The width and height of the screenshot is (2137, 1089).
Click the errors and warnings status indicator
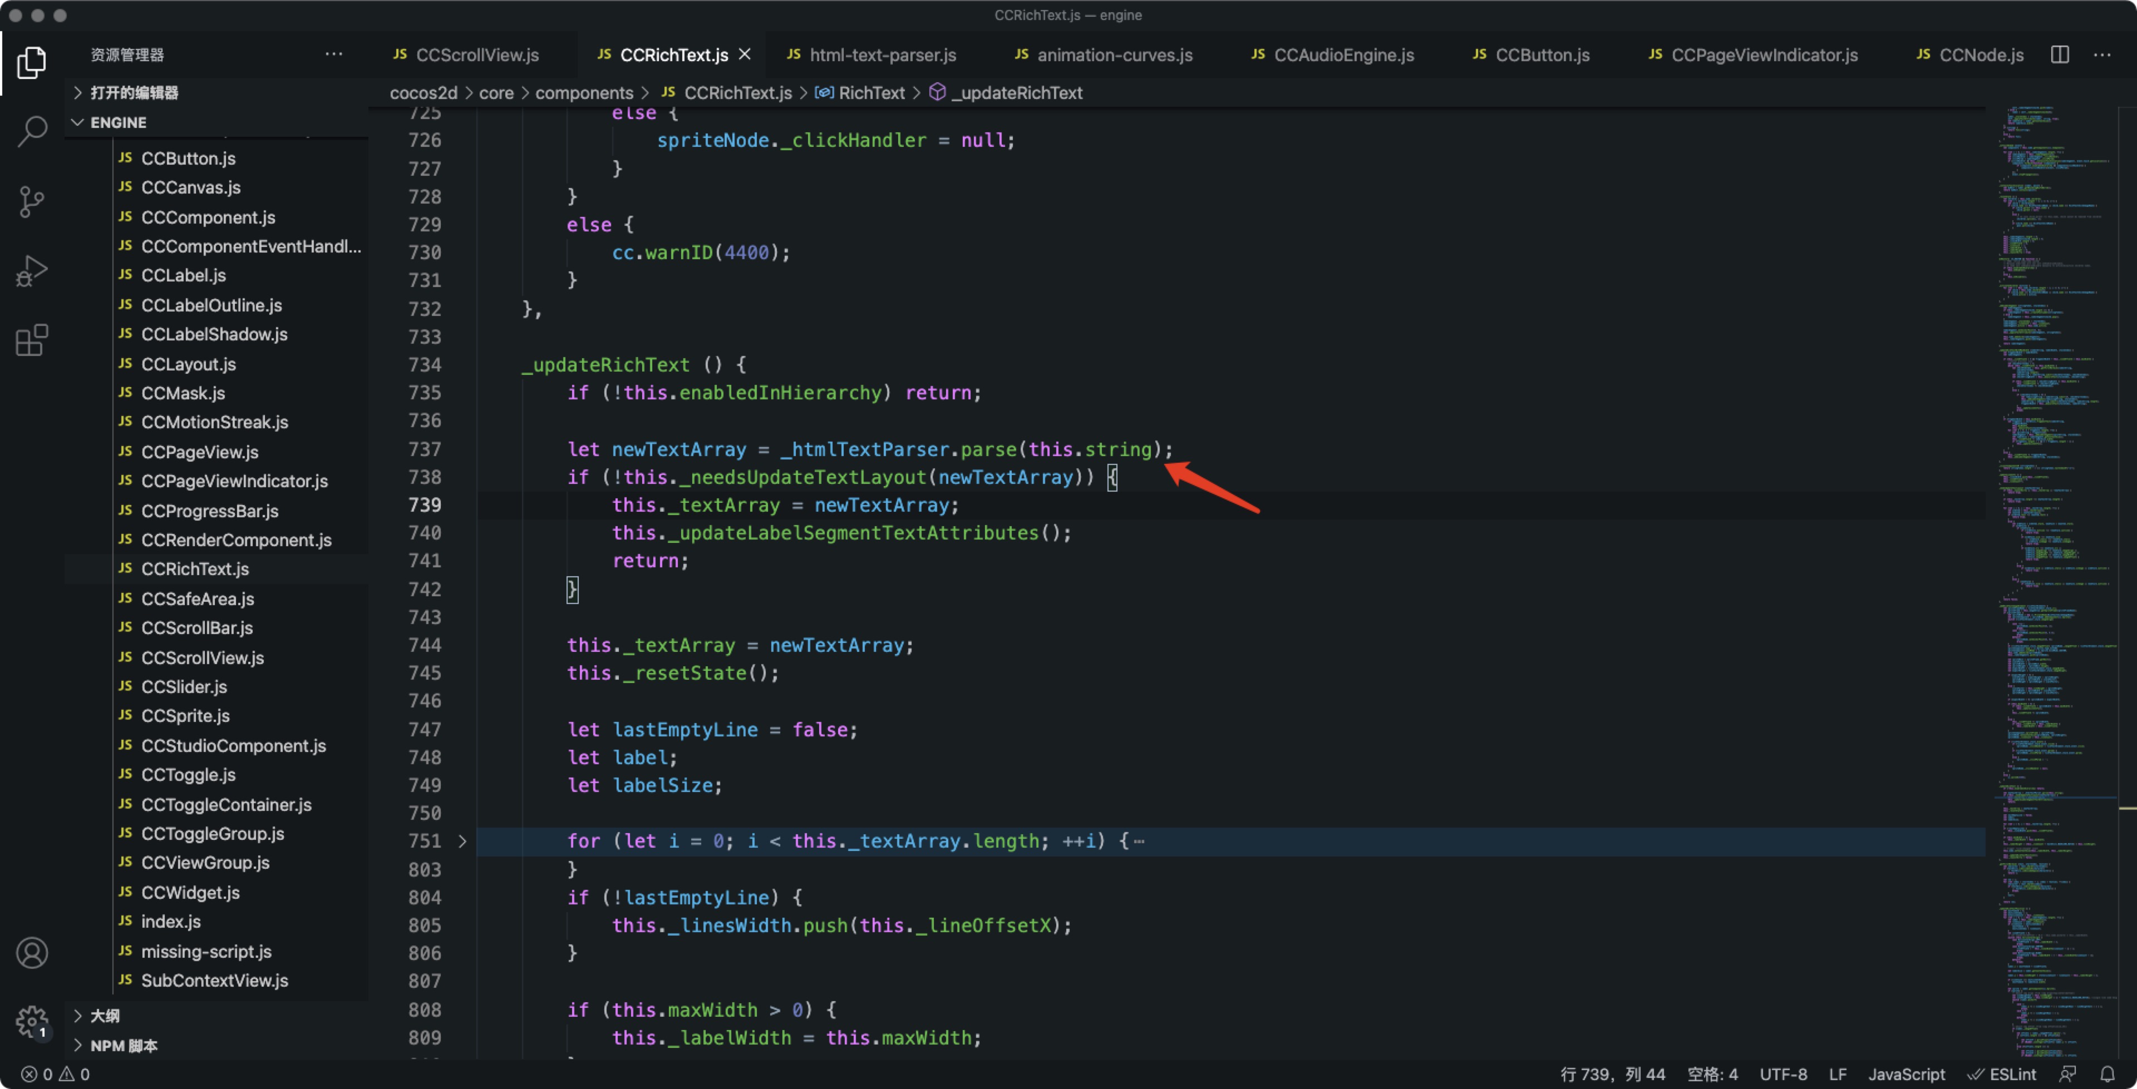point(56,1074)
